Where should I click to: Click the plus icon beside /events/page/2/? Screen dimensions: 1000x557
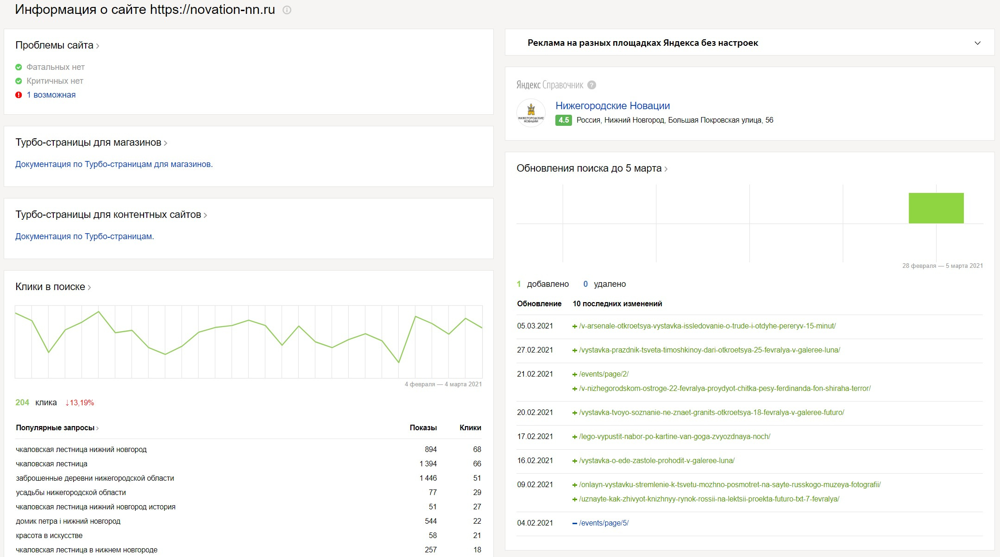click(575, 374)
